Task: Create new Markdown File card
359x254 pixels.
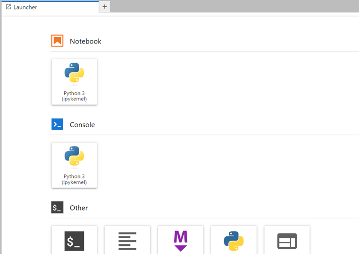Action: (180, 240)
